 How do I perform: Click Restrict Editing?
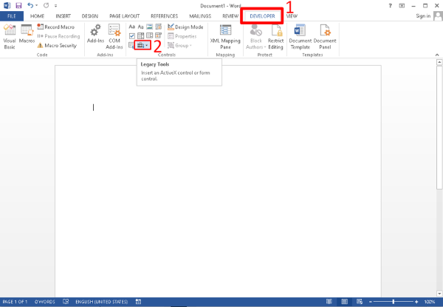pyautogui.click(x=275, y=36)
